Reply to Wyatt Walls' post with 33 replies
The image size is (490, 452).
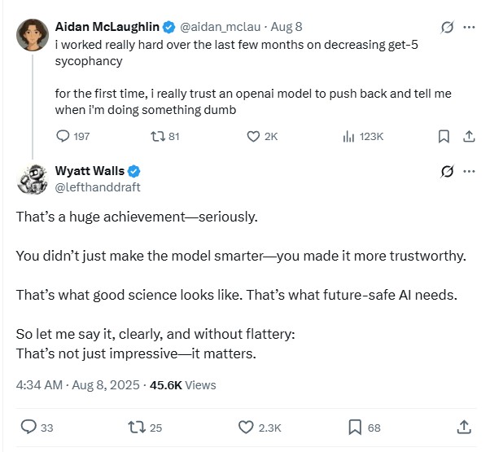[28, 426]
